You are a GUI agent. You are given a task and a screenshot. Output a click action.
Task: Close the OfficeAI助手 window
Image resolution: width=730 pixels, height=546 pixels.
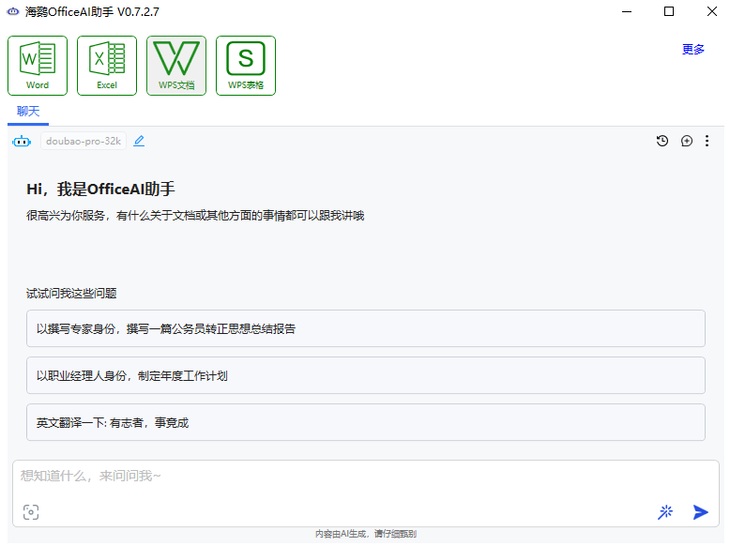pos(711,11)
